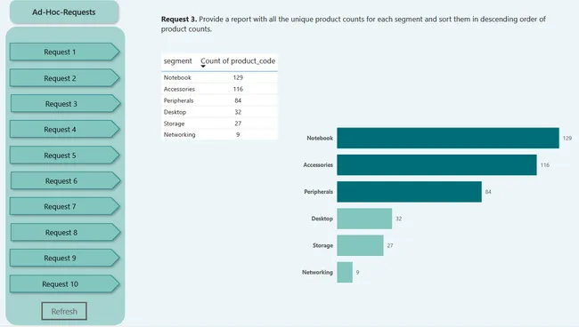View Request 9 report
The height and width of the screenshot is (327, 579).
[65, 259]
